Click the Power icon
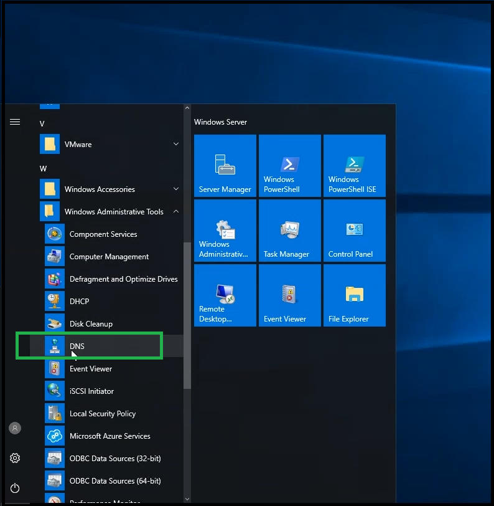The width and height of the screenshot is (494, 506). (15, 488)
